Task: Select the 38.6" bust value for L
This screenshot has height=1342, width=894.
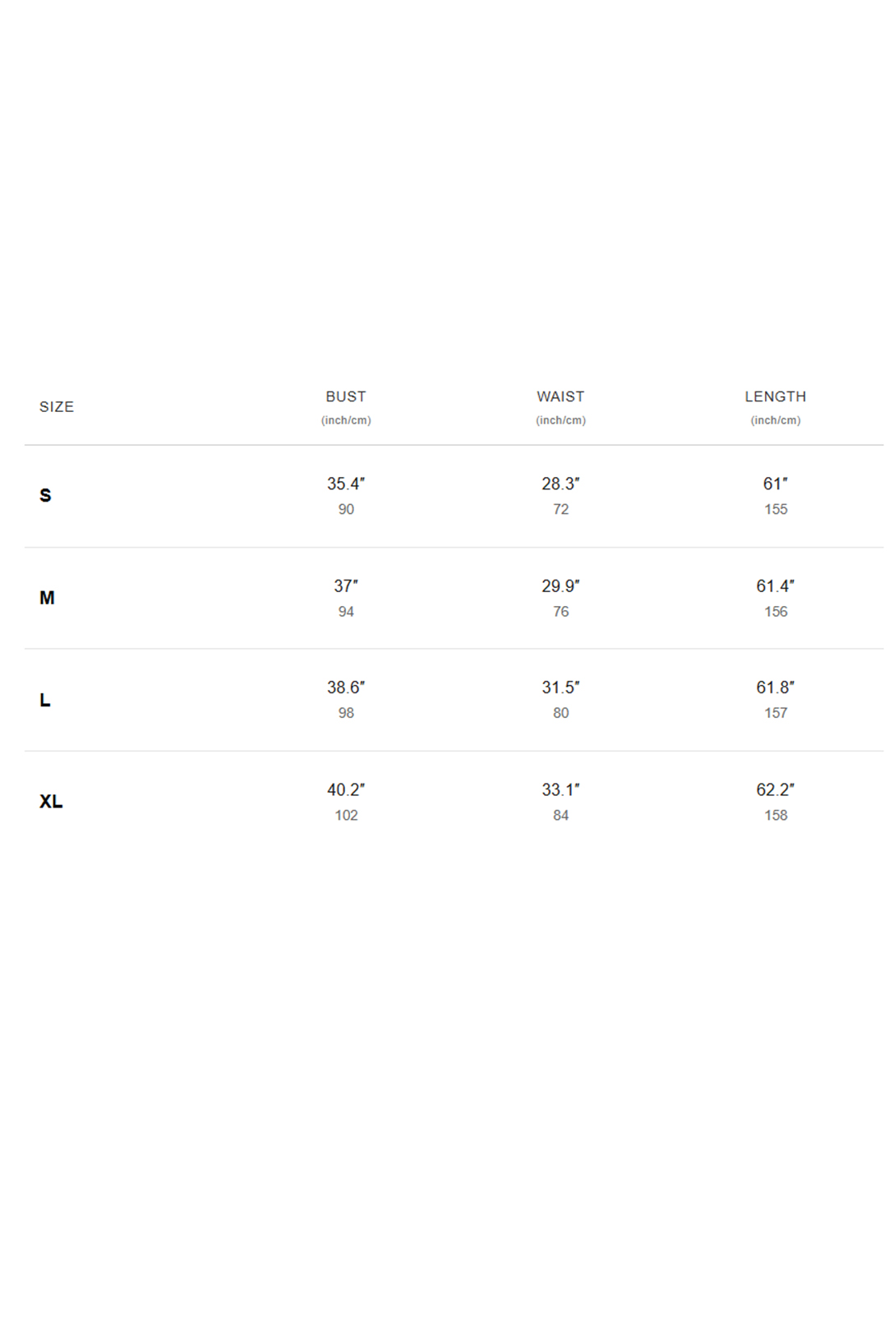Action: tap(346, 687)
